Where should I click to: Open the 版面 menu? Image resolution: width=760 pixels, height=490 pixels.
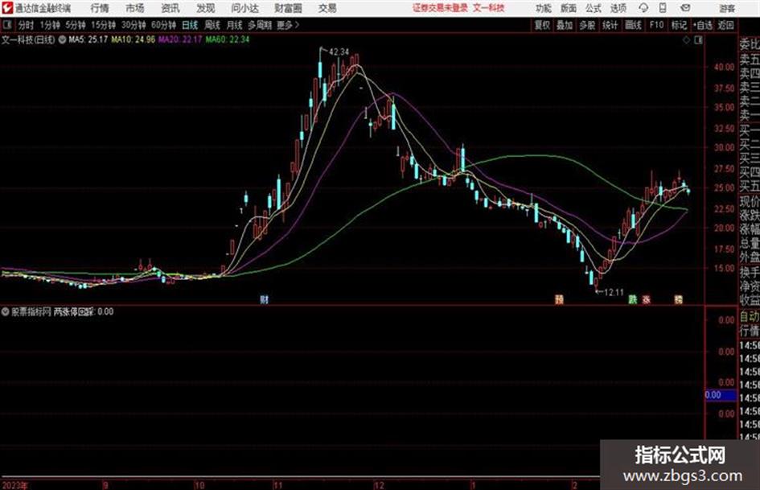569,8
